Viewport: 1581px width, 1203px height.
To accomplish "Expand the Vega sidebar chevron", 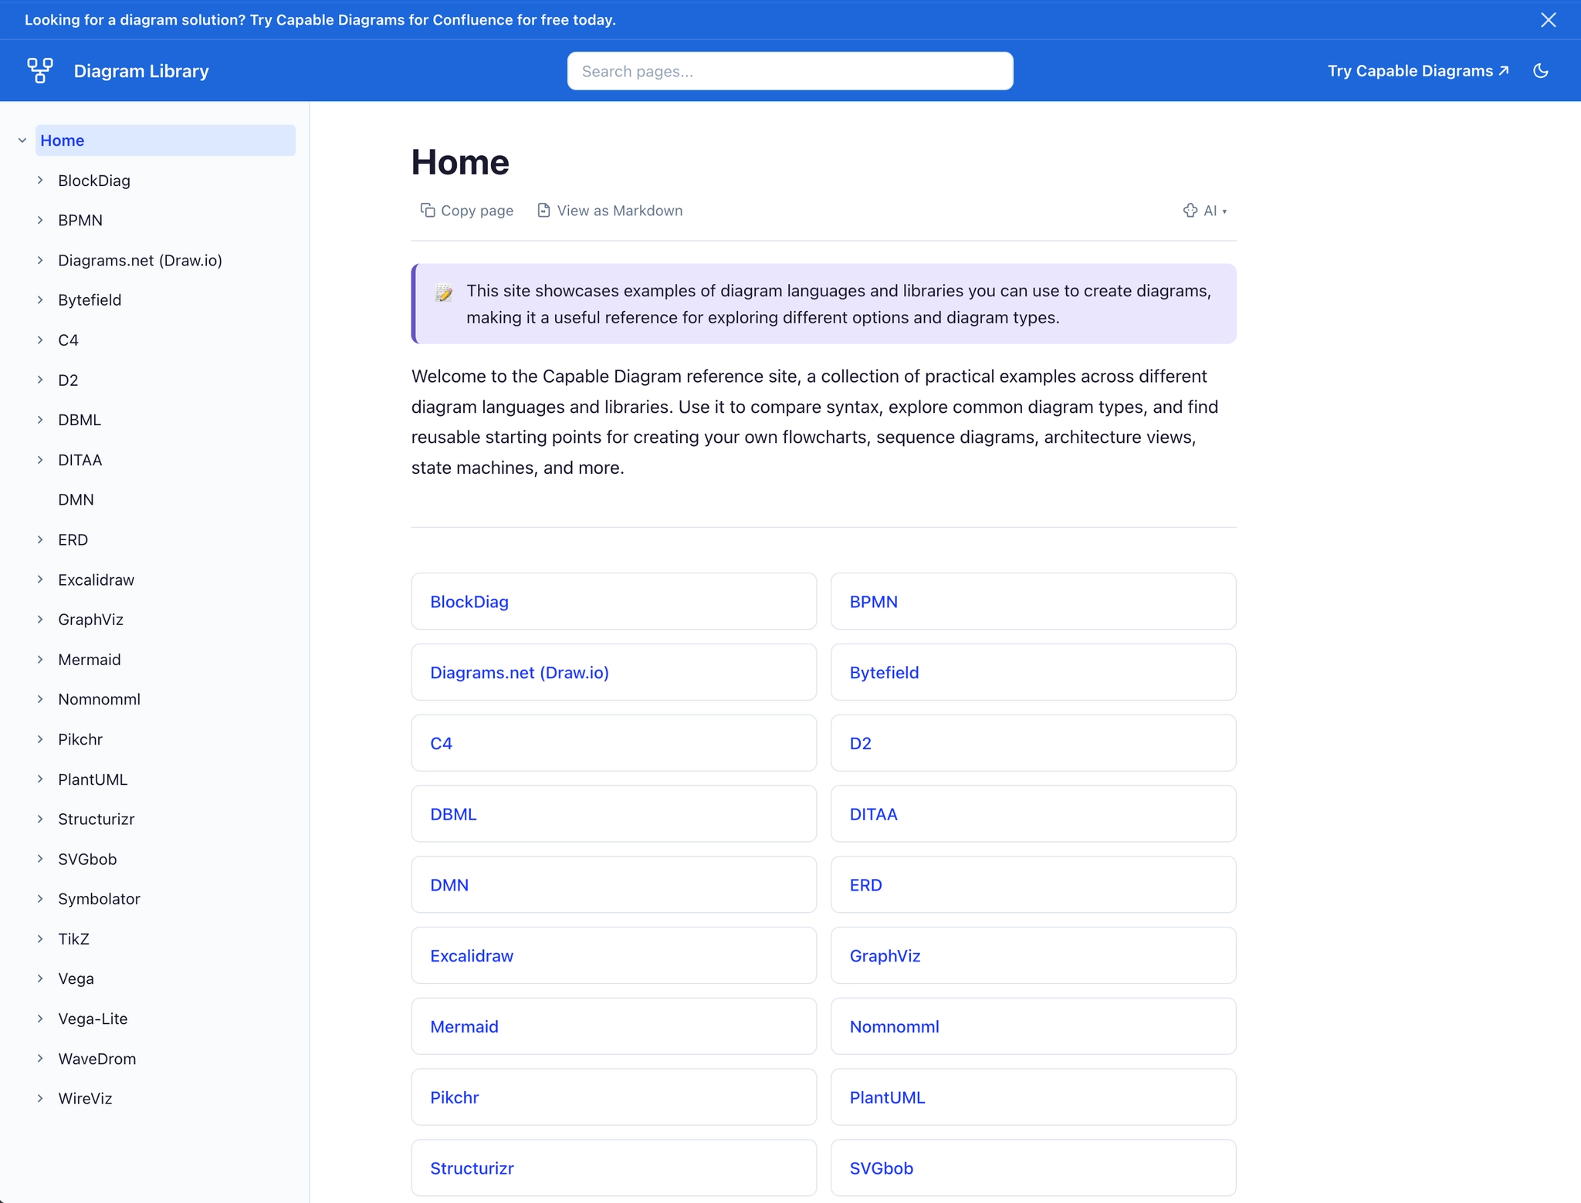I will coord(40,978).
